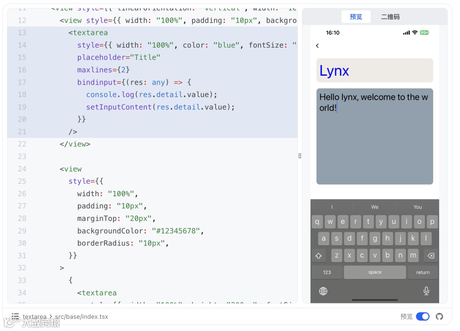Tap the r key
This screenshot has height=331, width=460.
click(x=356, y=222)
